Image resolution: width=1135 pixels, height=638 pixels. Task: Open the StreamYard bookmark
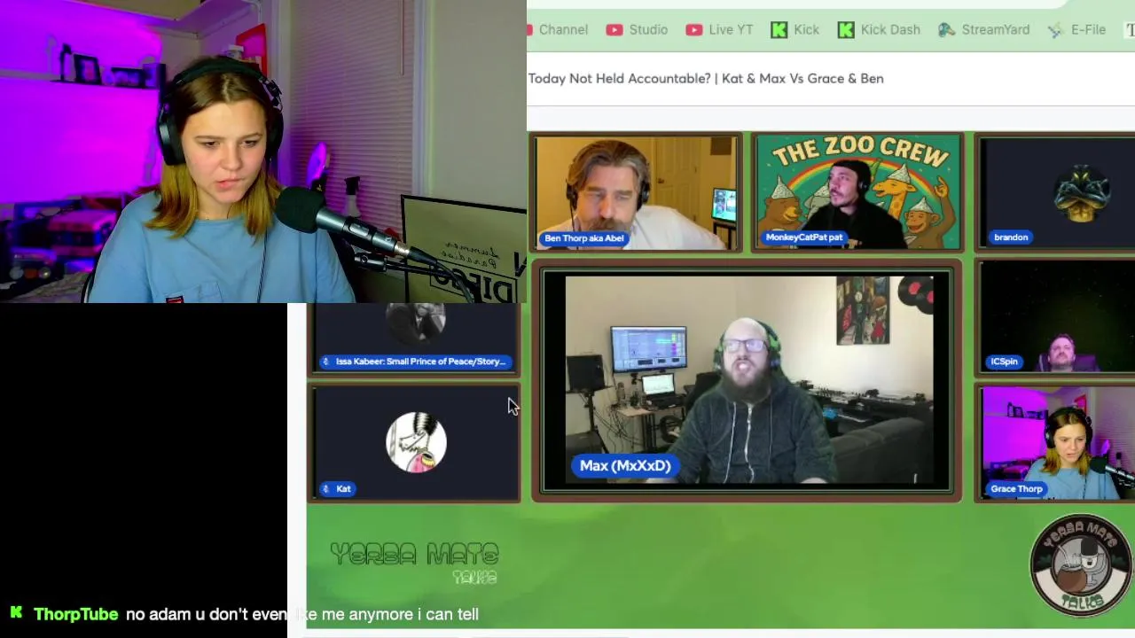[x=984, y=29]
